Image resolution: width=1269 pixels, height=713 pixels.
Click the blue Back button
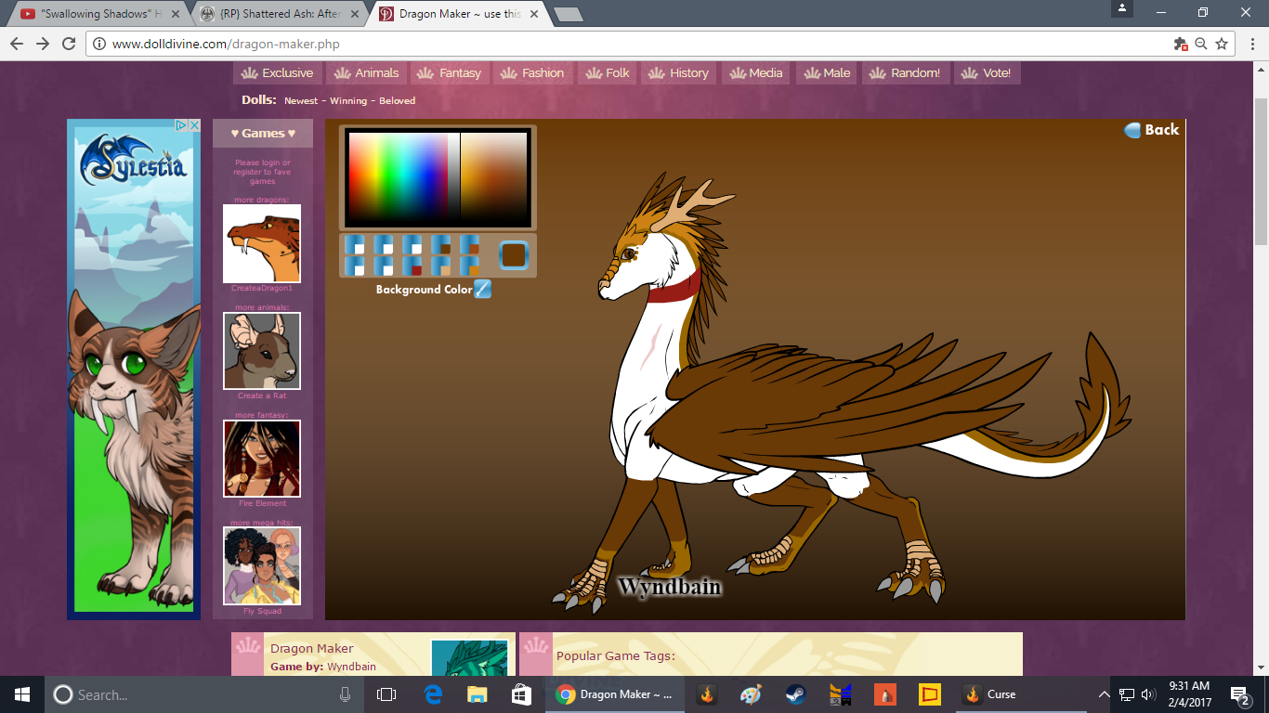click(x=1151, y=130)
